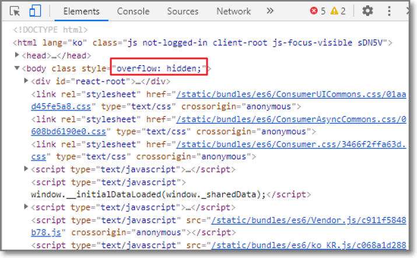Screen dimensions: 417x258
Task: Select the DOCTYPE html line
Action: pyautogui.click(x=51, y=30)
